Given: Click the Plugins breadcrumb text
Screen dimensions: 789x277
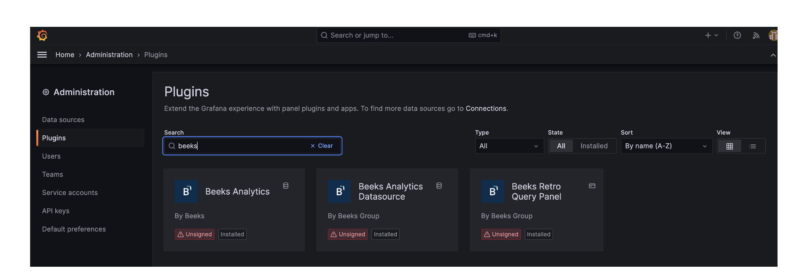Looking at the screenshot, I should 156,55.
